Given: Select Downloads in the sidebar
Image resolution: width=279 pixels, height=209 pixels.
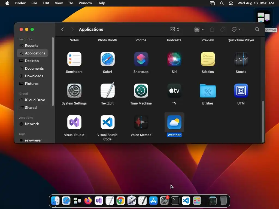Looking at the screenshot, I should click(32, 76).
